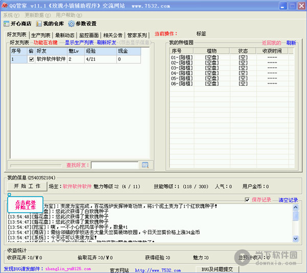Image resolution: width=307 pixels, height=273 pixels.
Task: Click the 魅Lv column header
Action: coord(76,51)
